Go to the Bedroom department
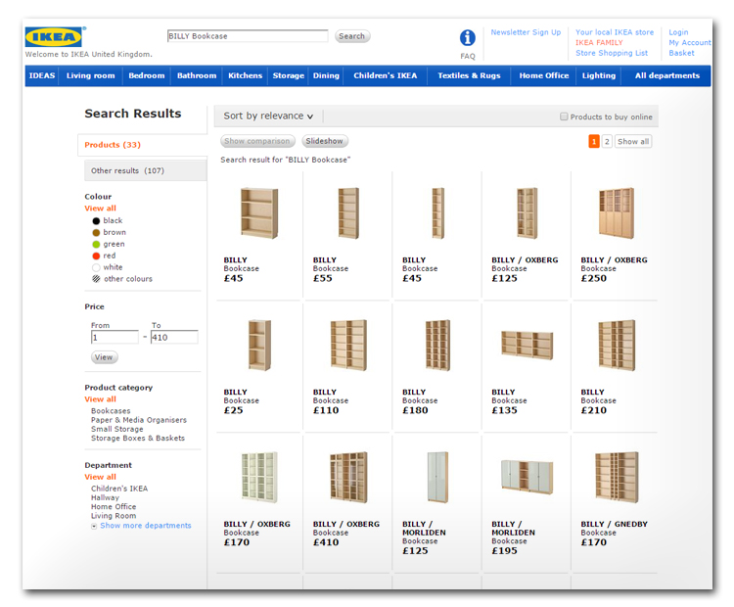The width and height of the screenshot is (734, 607). [147, 76]
